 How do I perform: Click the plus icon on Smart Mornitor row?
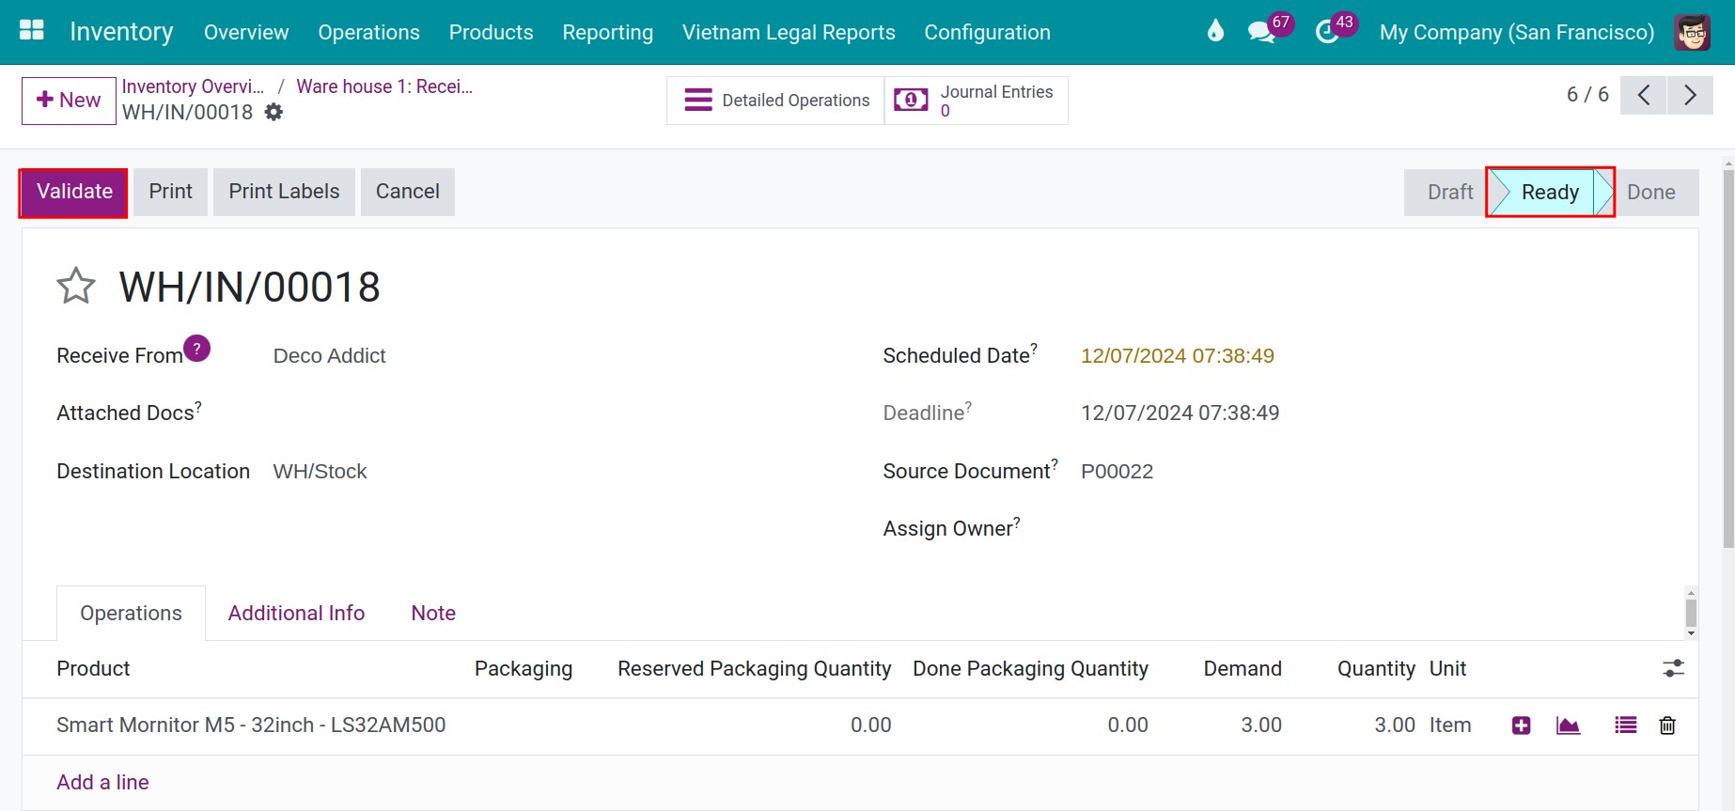[1522, 725]
